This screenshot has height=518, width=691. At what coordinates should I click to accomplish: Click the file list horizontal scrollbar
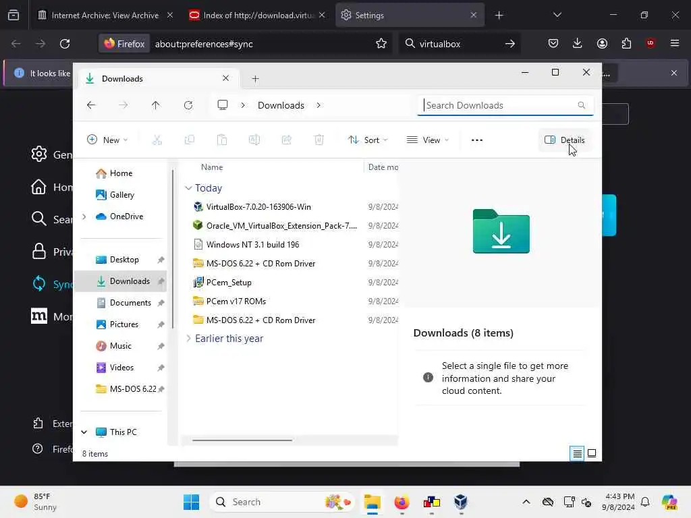(242, 440)
